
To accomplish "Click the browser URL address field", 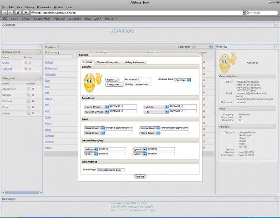I will coord(137,13).
